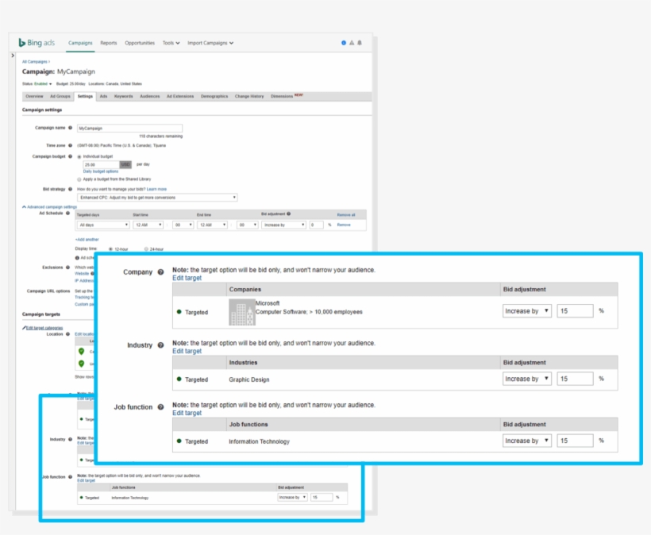Switch Display time to 24-hour
The height and width of the screenshot is (535, 651).
tap(145, 250)
